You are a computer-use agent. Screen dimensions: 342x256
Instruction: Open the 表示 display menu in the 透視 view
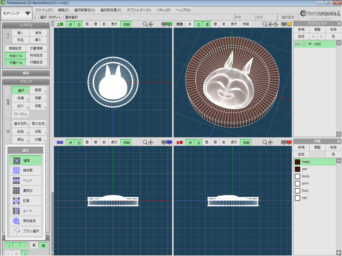pos(234,24)
